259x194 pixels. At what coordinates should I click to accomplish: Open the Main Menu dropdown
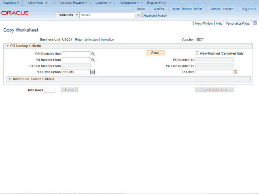(38, 3)
